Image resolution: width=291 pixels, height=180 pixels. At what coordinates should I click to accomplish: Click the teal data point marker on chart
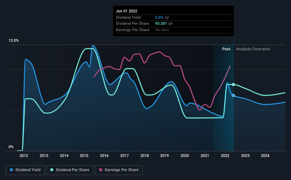click(x=233, y=85)
